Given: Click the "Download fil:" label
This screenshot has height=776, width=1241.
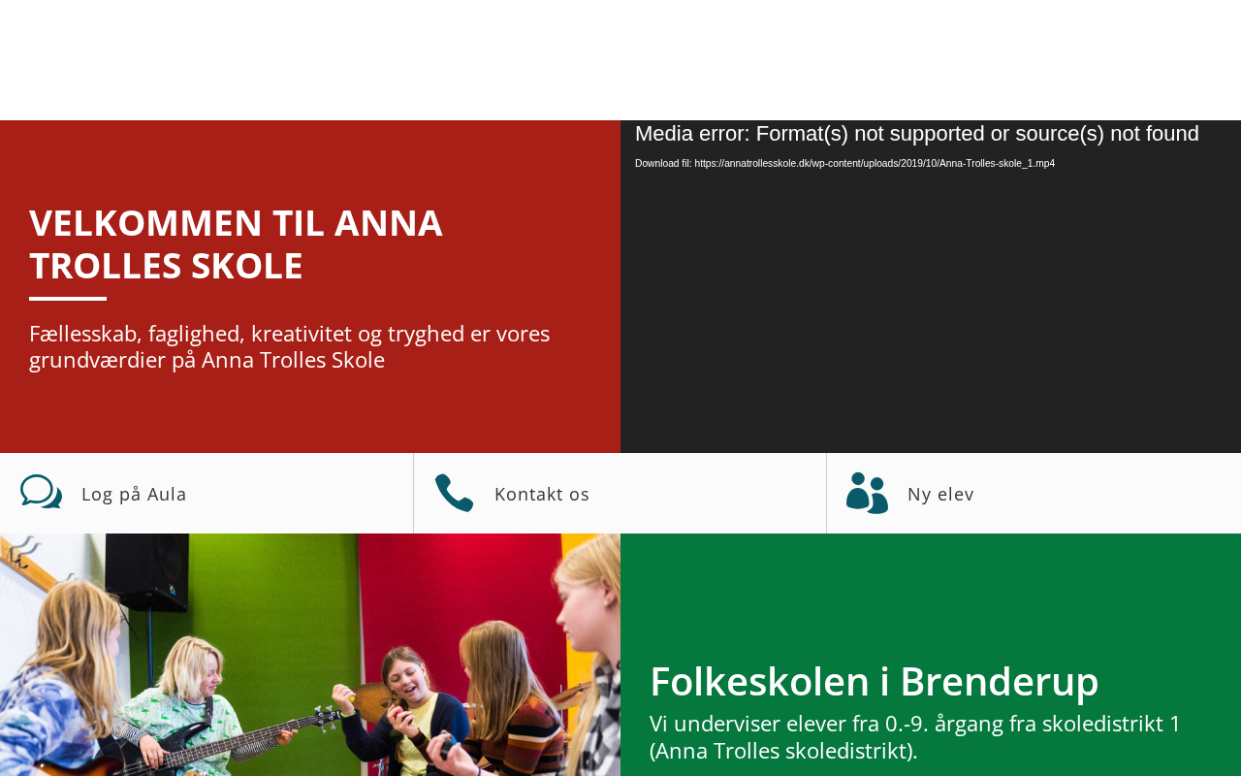Looking at the screenshot, I should click(663, 164).
